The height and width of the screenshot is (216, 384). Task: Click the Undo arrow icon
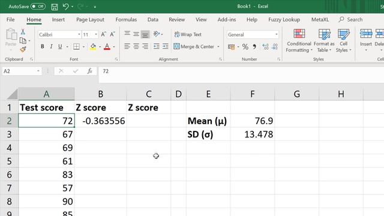click(65, 7)
